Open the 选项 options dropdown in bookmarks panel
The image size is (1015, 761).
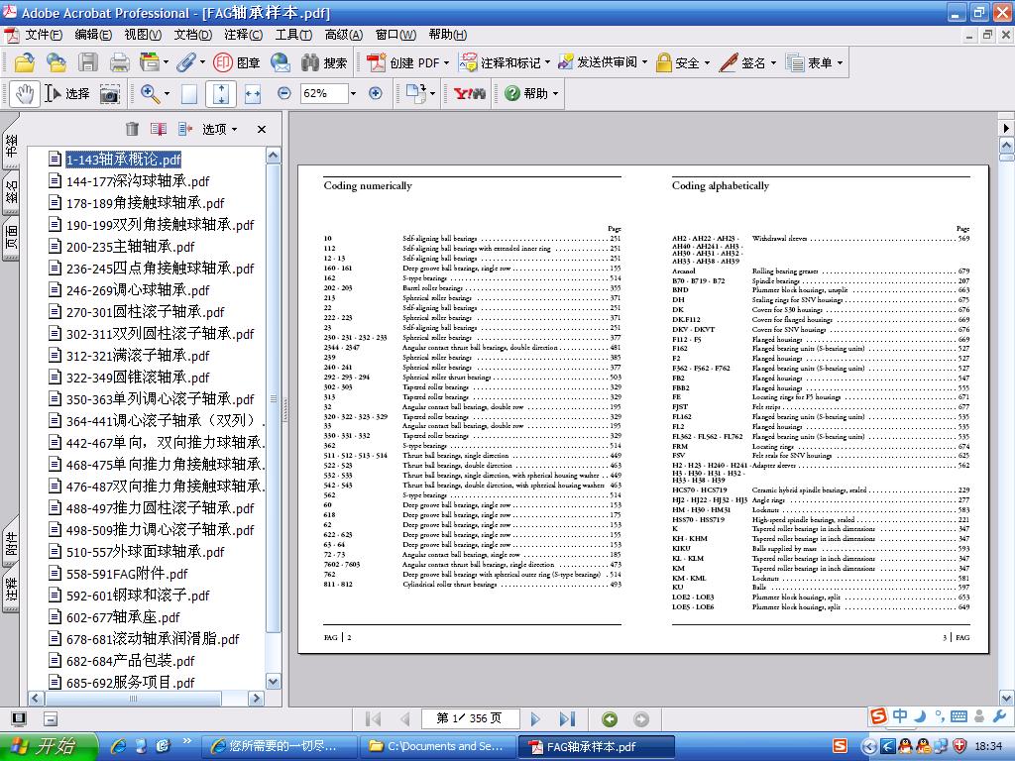click(x=219, y=130)
